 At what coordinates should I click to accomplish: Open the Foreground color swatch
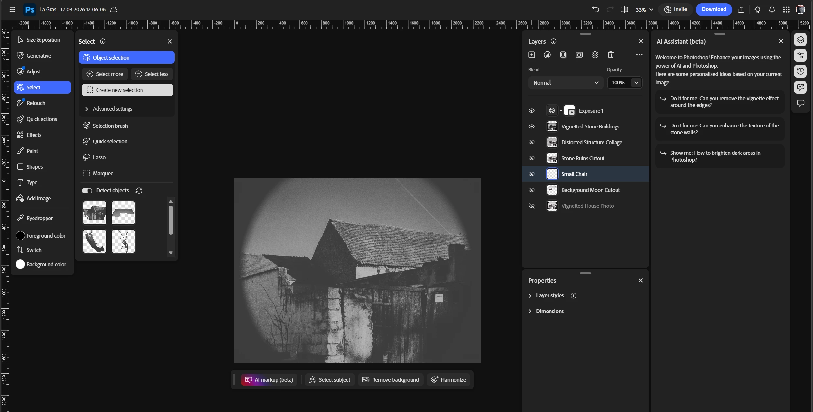click(x=20, y=236)
